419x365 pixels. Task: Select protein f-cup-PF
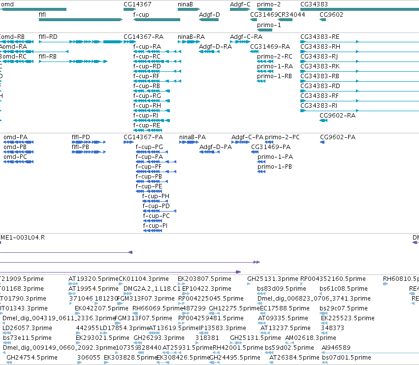point(156,172)
